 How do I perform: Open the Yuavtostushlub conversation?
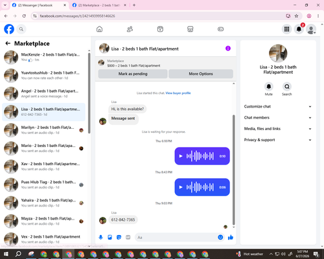pyautogui.click(x=44, y=76)
